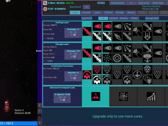
Task: Click the Upgrade All button
Action: pos(87,18)
